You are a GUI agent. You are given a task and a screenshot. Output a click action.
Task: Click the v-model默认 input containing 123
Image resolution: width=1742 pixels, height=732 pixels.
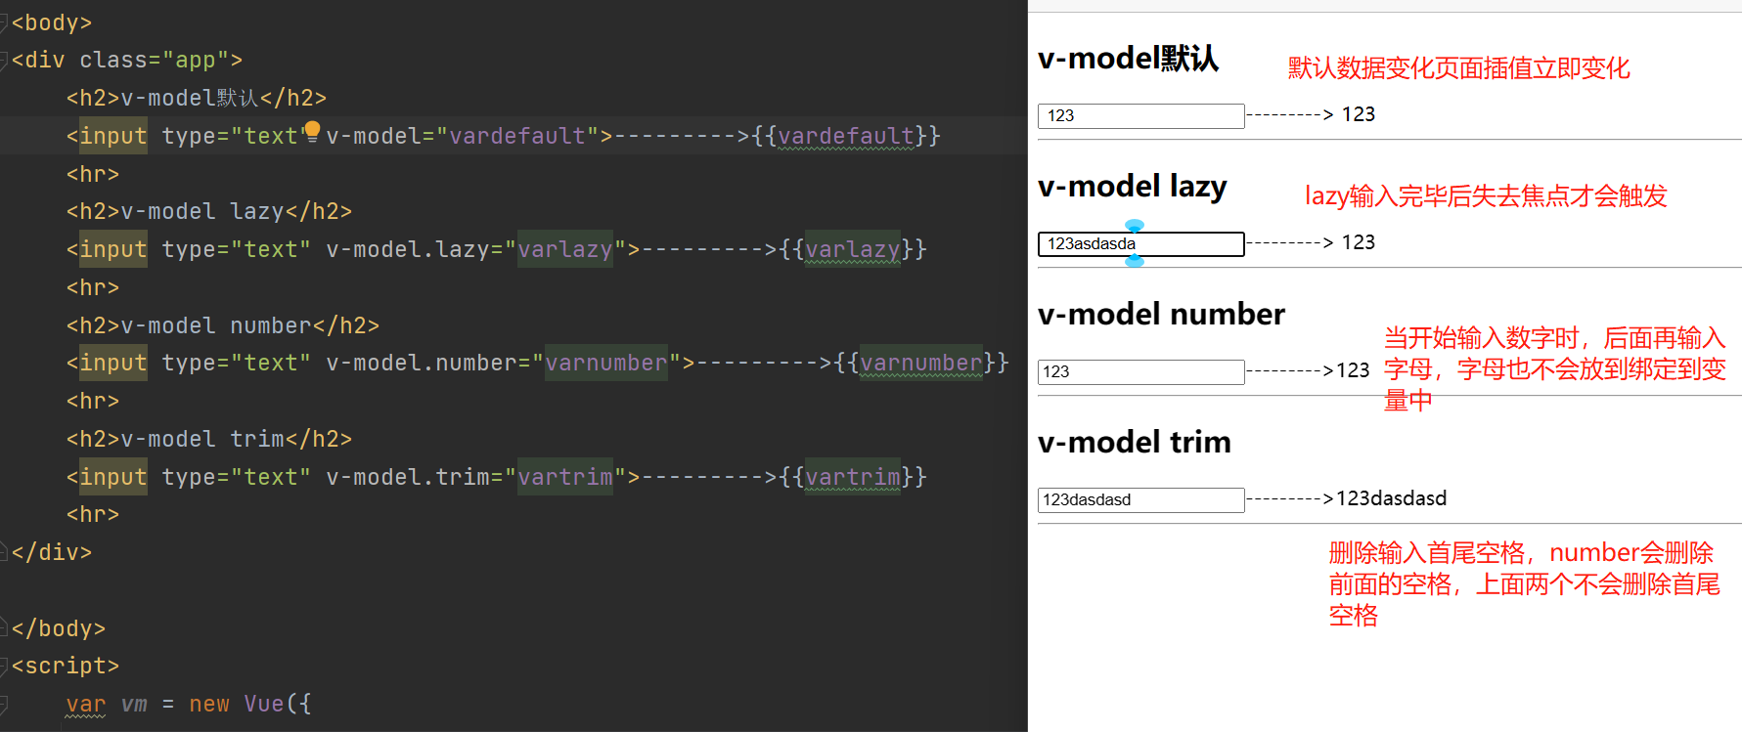click(1140, 116)
